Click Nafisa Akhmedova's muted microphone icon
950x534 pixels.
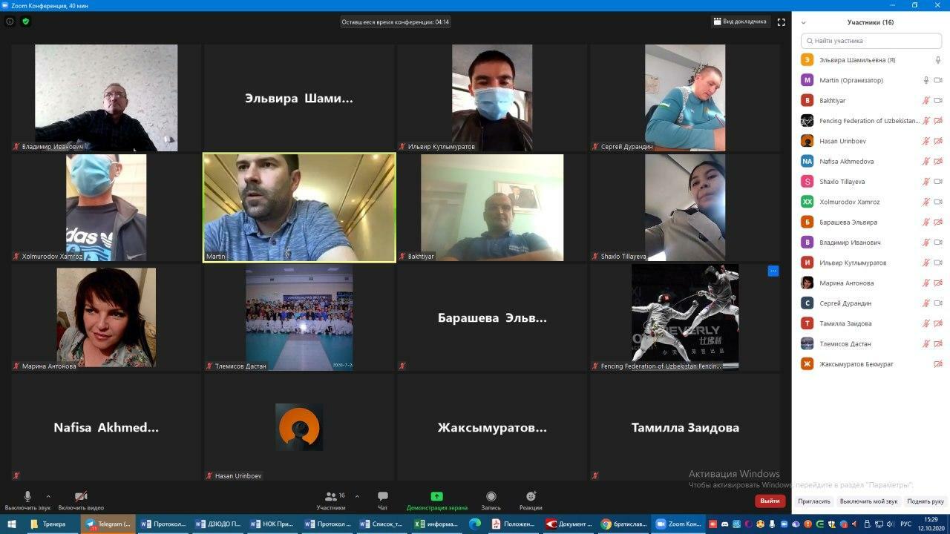click(926, 161)
